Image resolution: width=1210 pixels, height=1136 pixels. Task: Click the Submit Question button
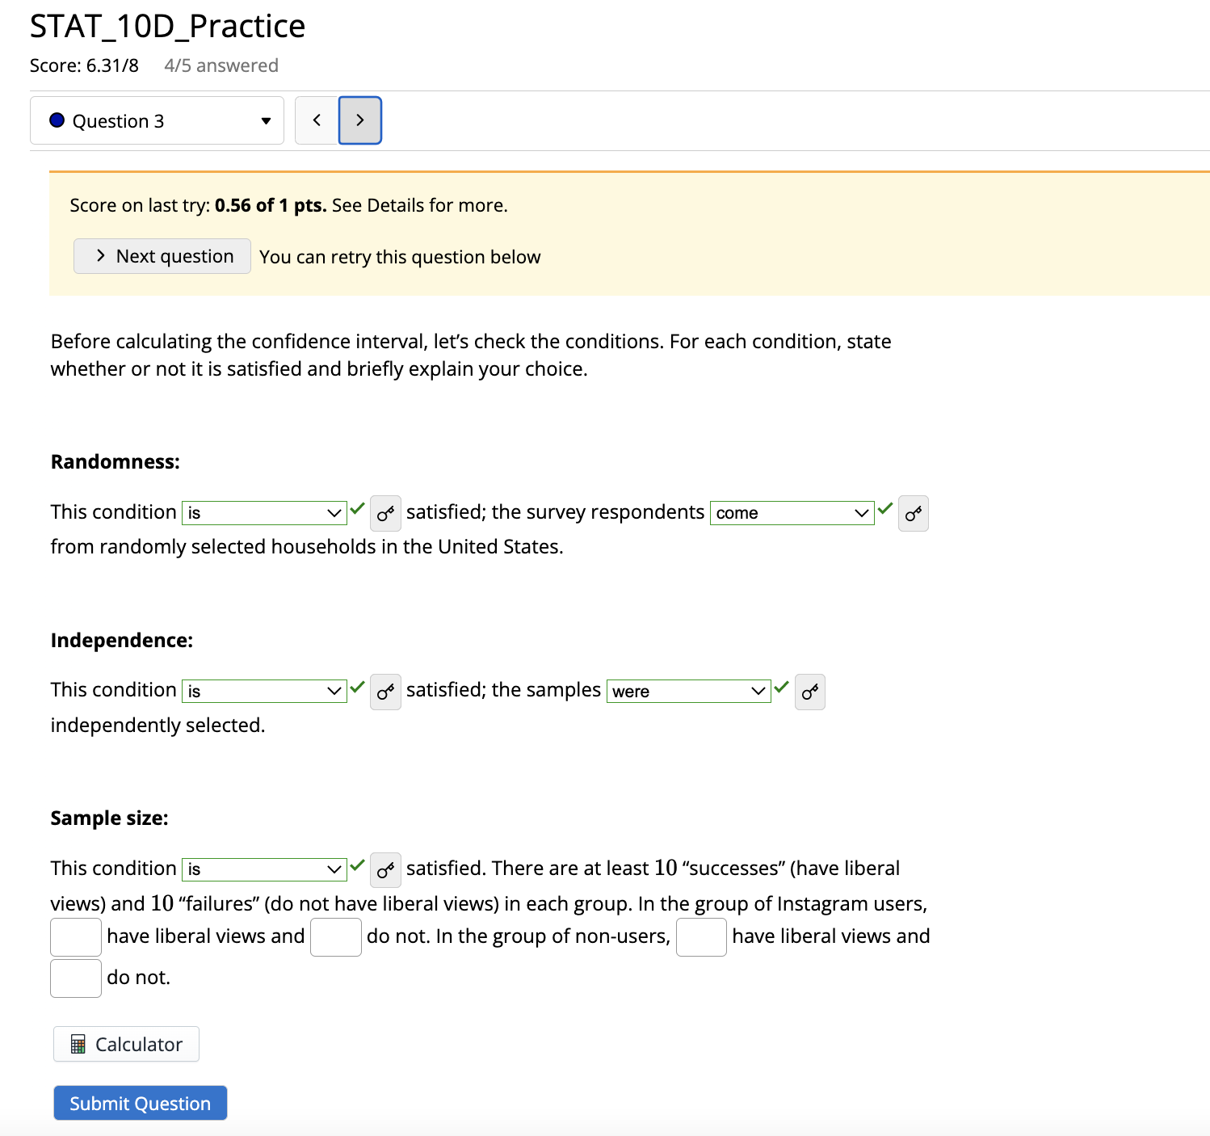(x=139, y=1103)
